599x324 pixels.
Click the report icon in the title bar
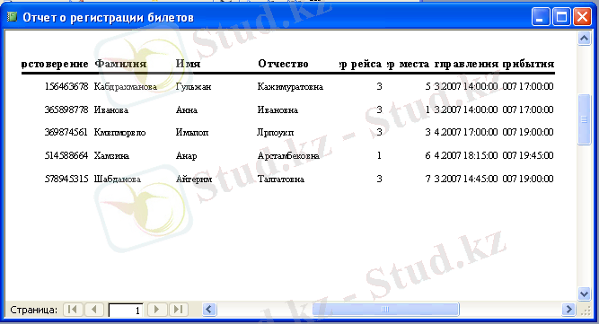pyautogui.click(x=13, y=17)
